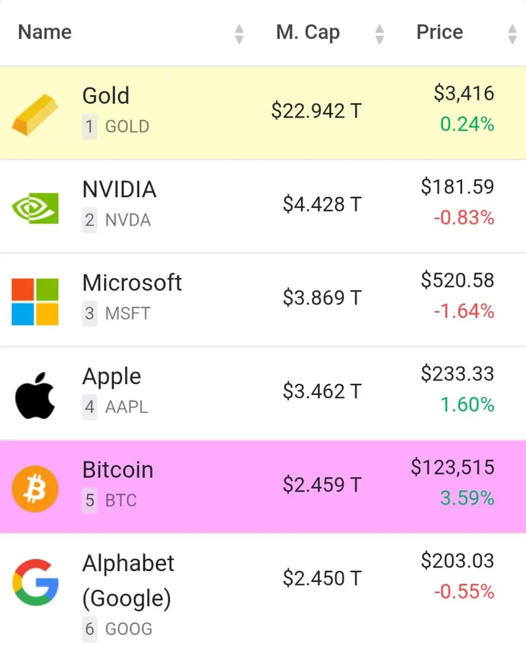Image resolution: width=526 pixels, height=654 pixels.
Task: Open the NVIDIA company link
Action: tap(119, 190)
